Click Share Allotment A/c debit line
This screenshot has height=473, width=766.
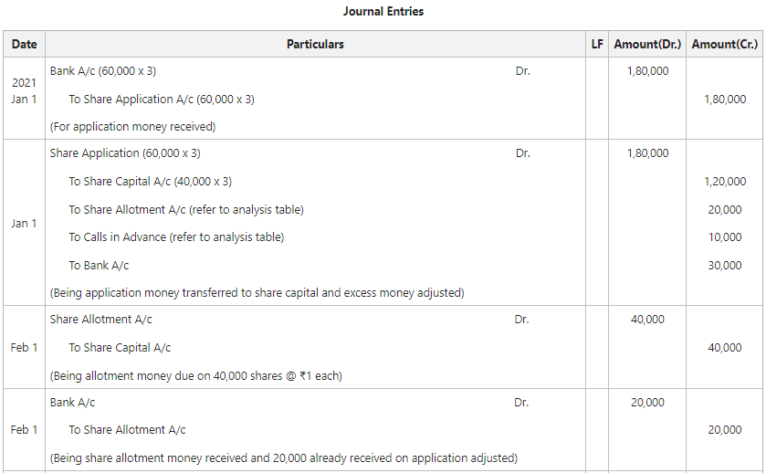101,320
